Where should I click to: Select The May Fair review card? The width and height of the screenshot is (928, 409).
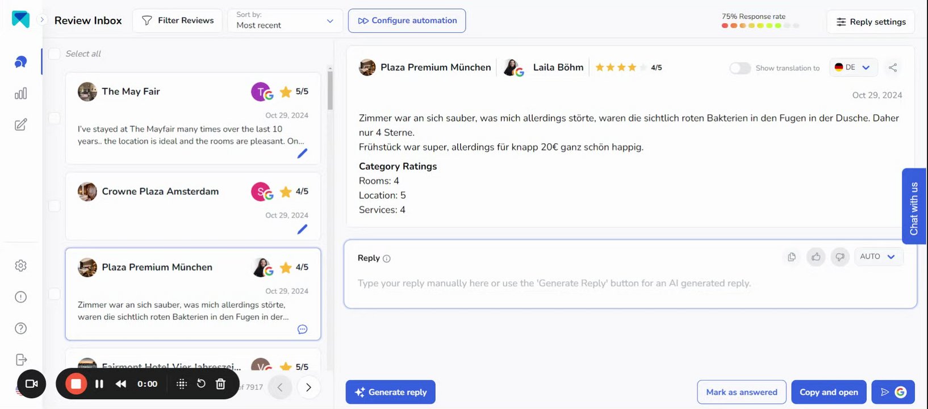point(193,118)
